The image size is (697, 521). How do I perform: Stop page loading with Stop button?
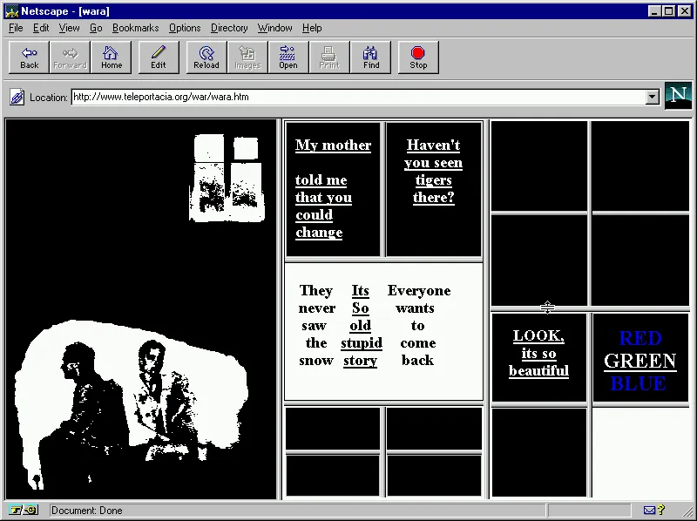click(x=418, y=58)
